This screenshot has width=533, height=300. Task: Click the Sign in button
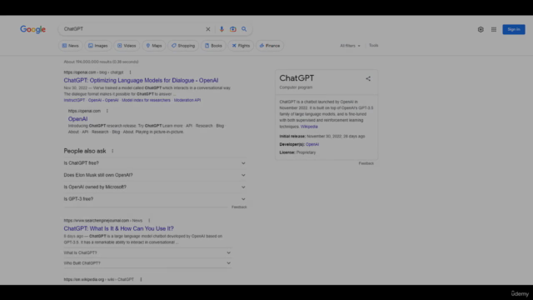(x=514, y=29)
